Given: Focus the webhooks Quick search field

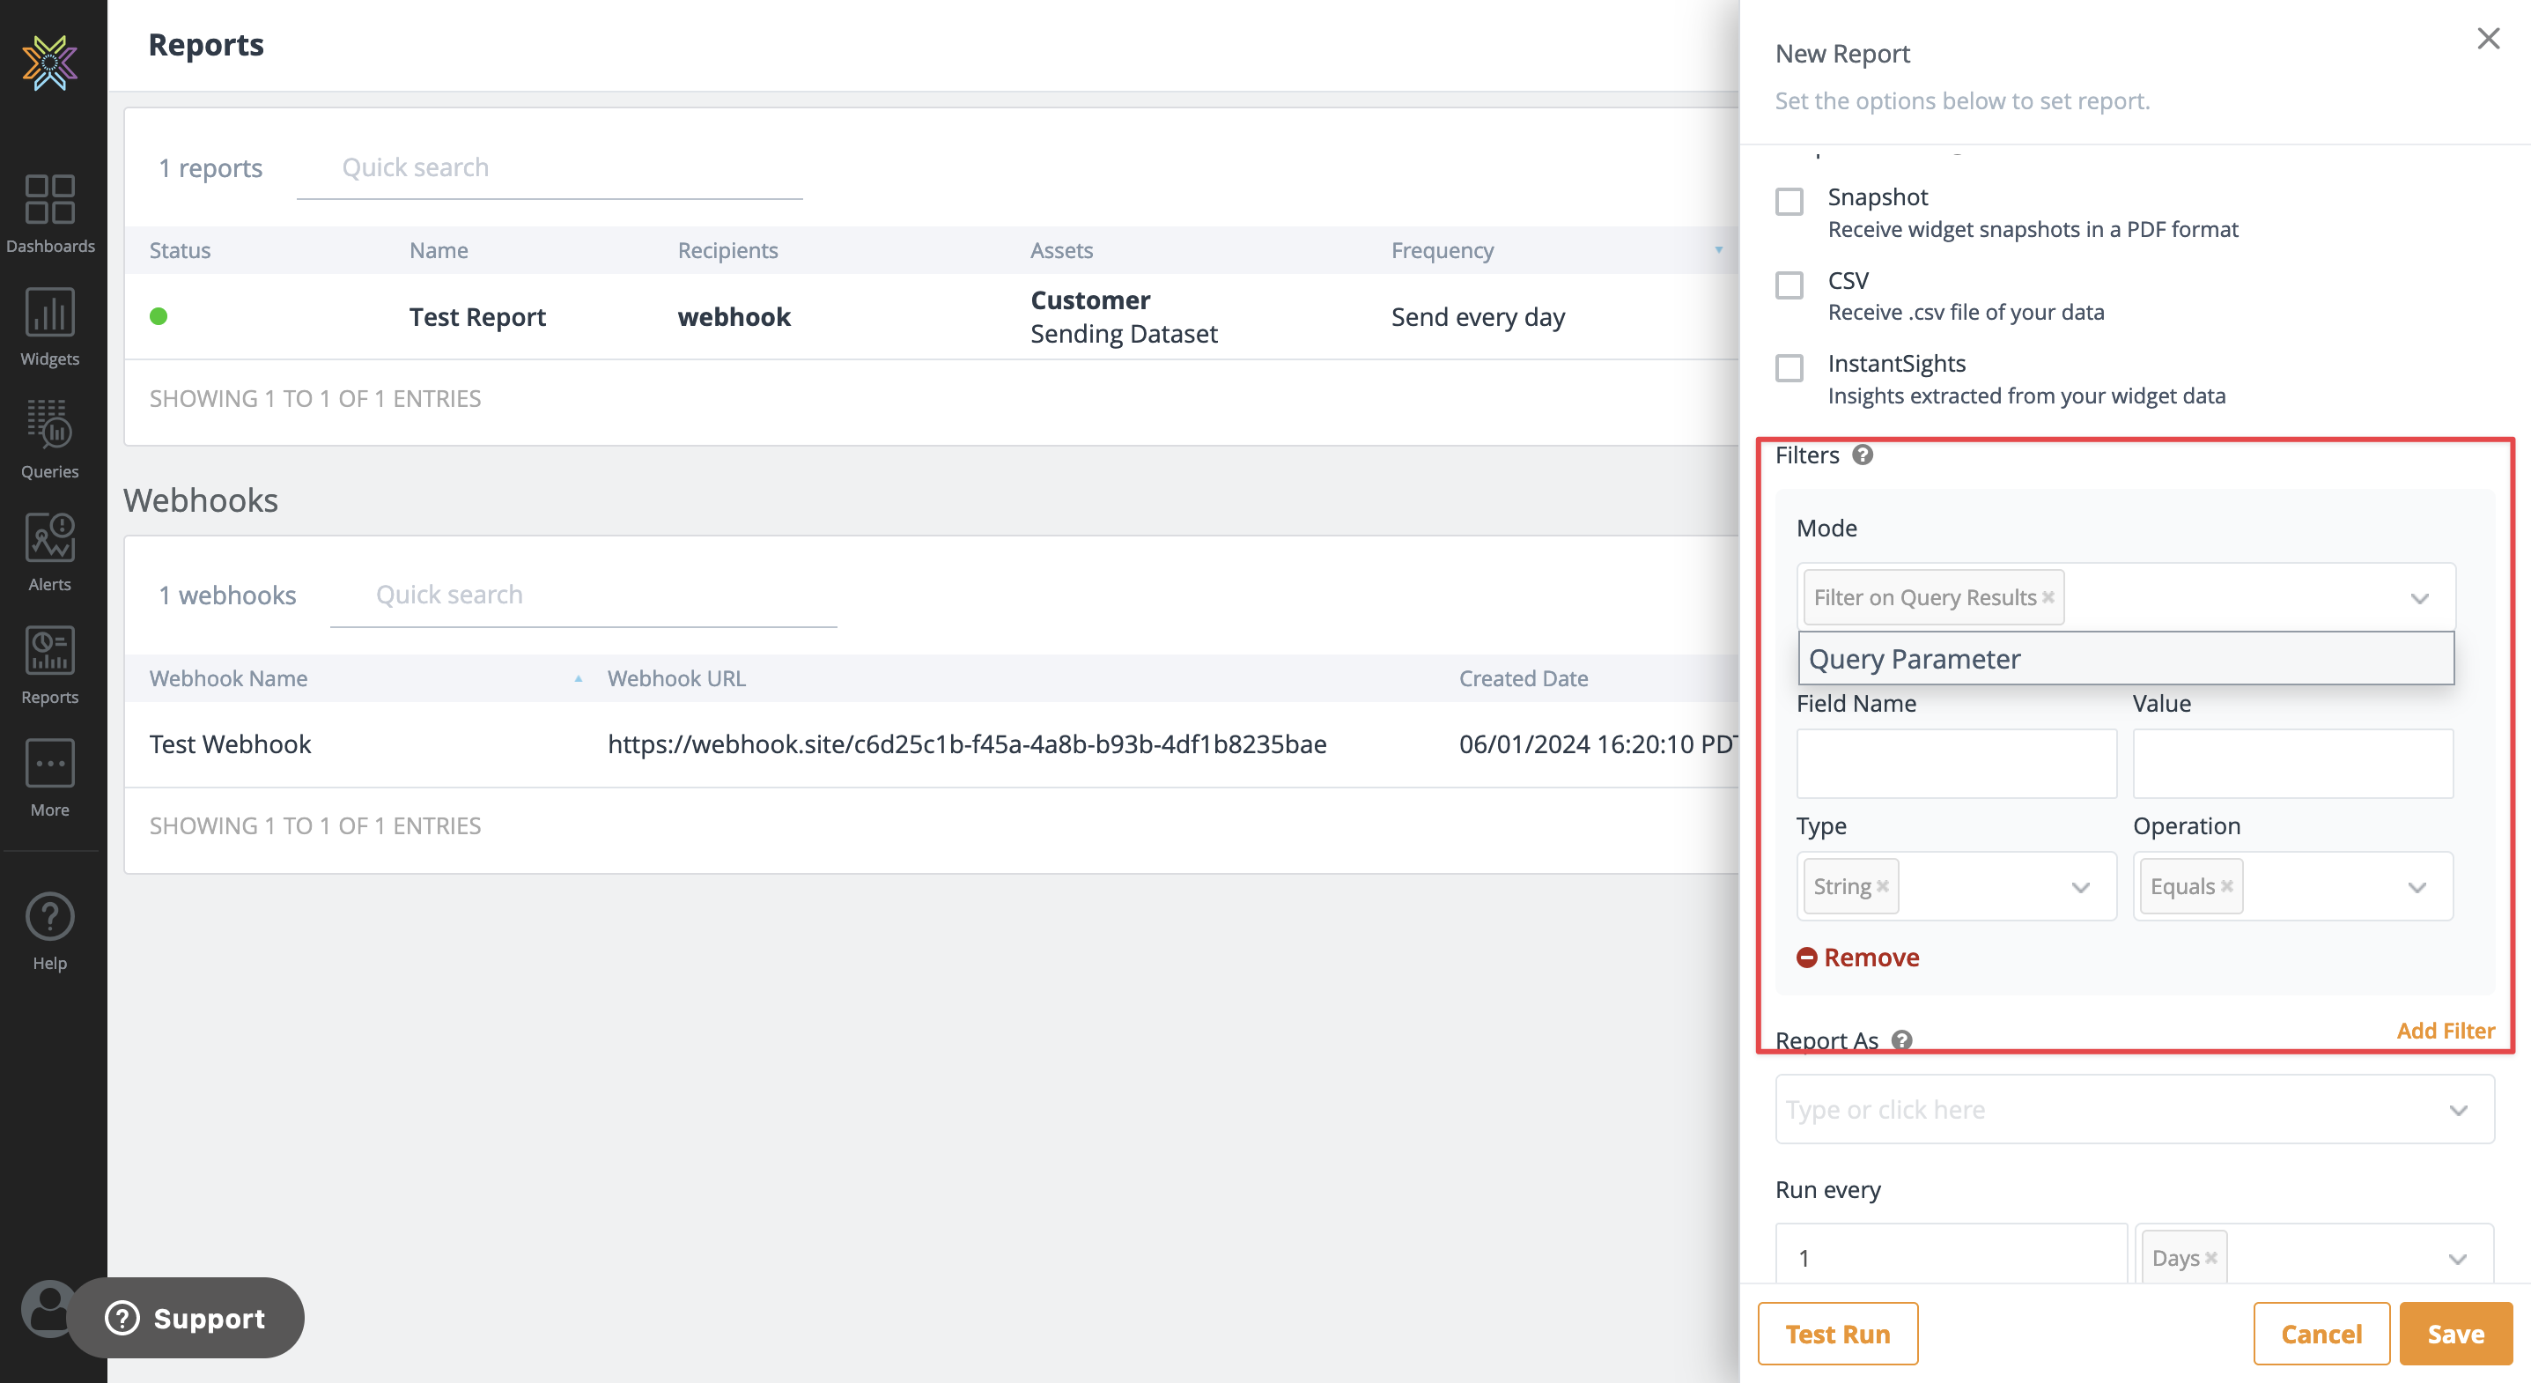Looking at the screenshot, I should [584, 595].
